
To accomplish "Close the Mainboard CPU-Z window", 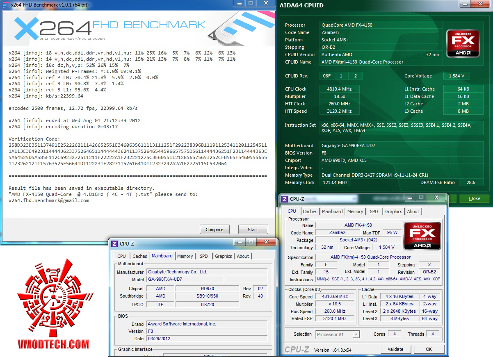I will click(x=267, y=242).
